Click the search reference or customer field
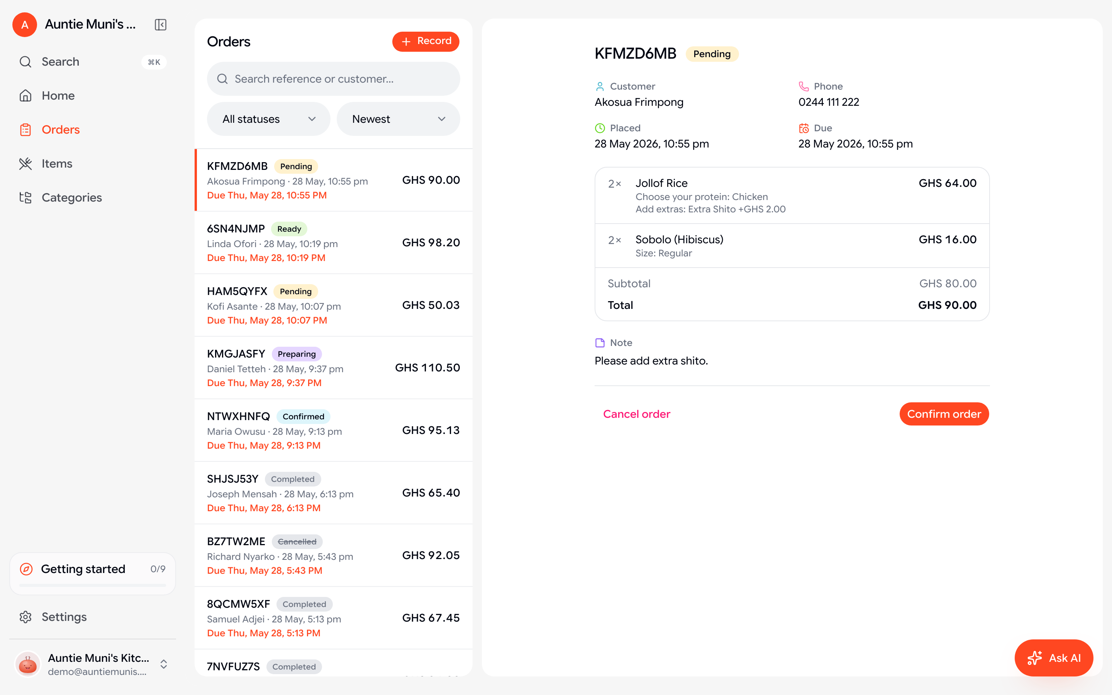Screen dimensions: 1112x695 pos(333,79)
